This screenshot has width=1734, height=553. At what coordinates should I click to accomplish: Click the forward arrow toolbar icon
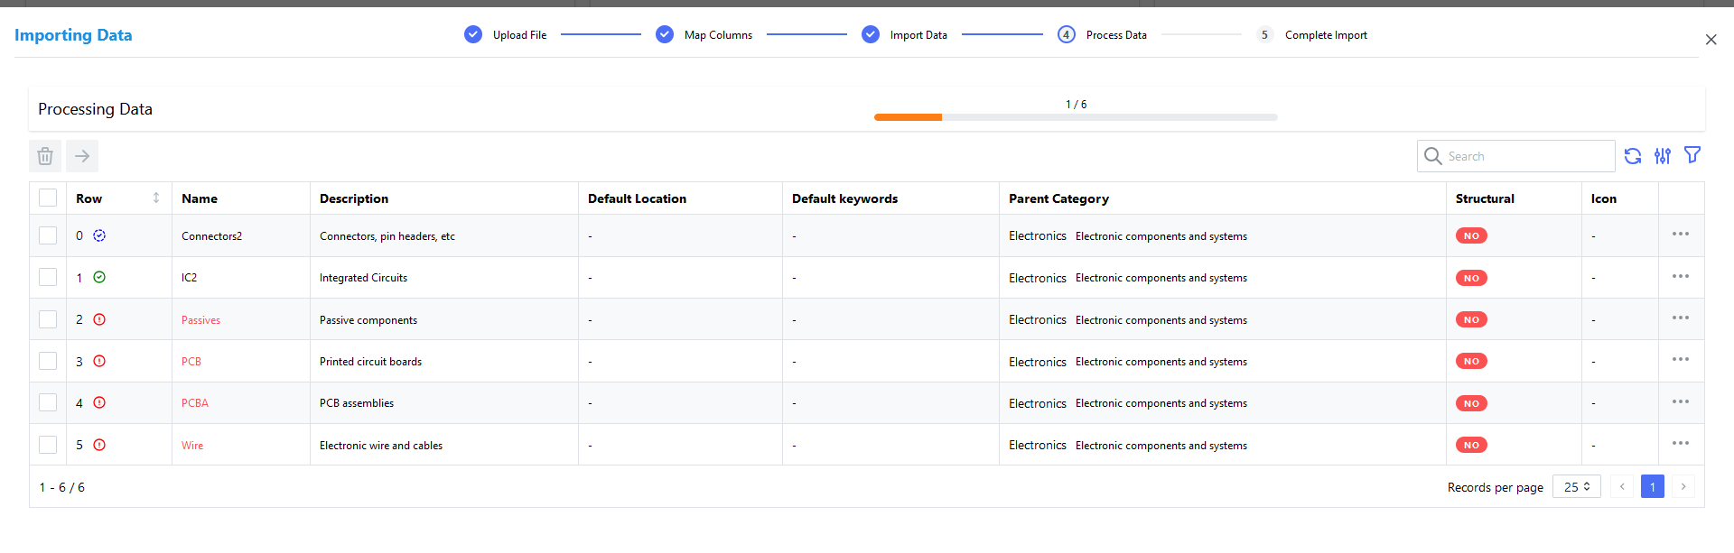(x=82, y=156)
